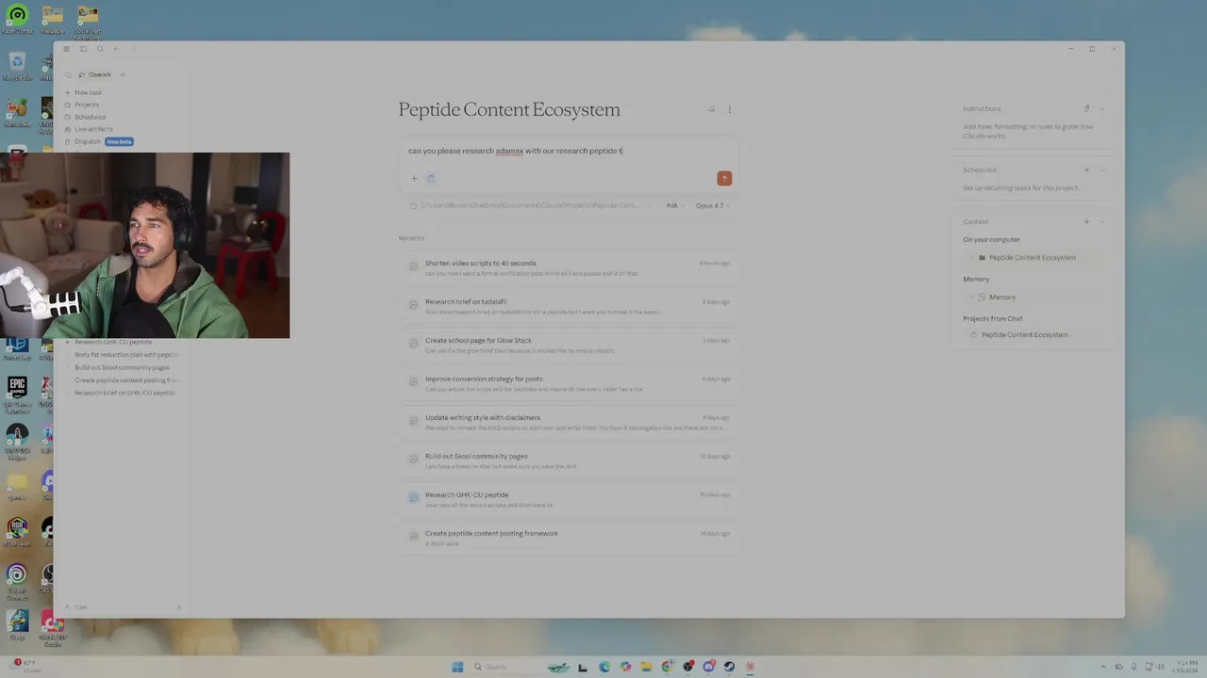Click icon beside 'Create peptide content posting' main row
1207x678 pixels.
click(x=413, y=536)
